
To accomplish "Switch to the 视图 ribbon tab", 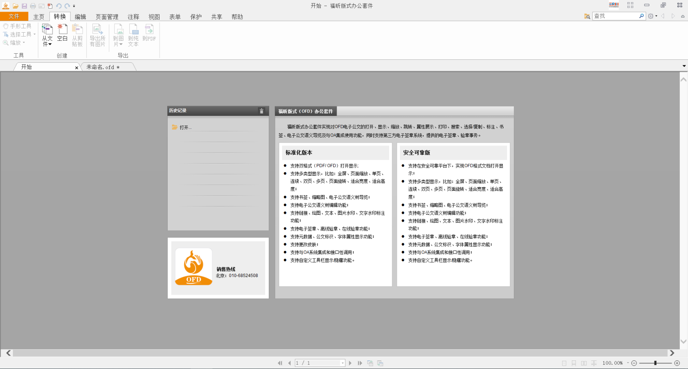I will click(x=154, y=17).
